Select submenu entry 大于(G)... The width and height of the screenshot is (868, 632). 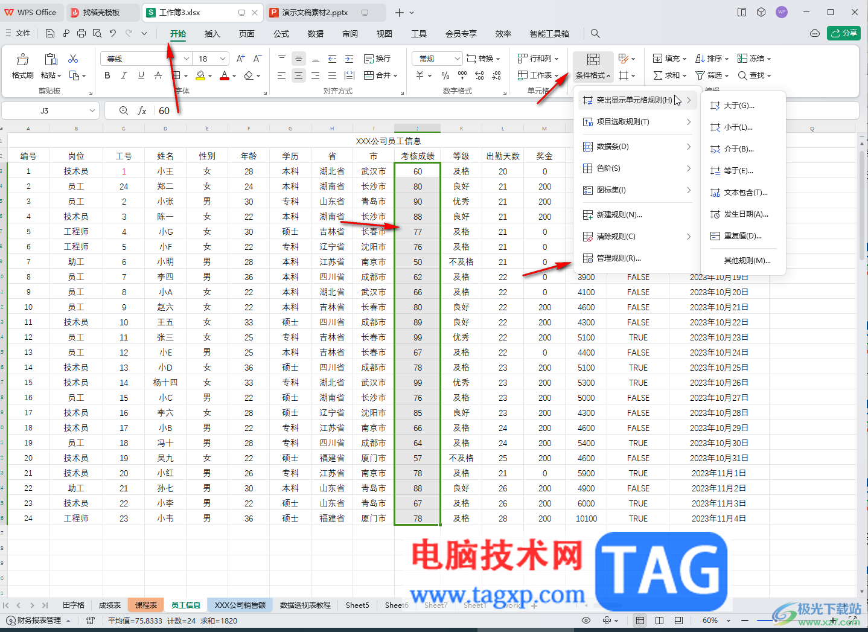[x=743, y=106]
